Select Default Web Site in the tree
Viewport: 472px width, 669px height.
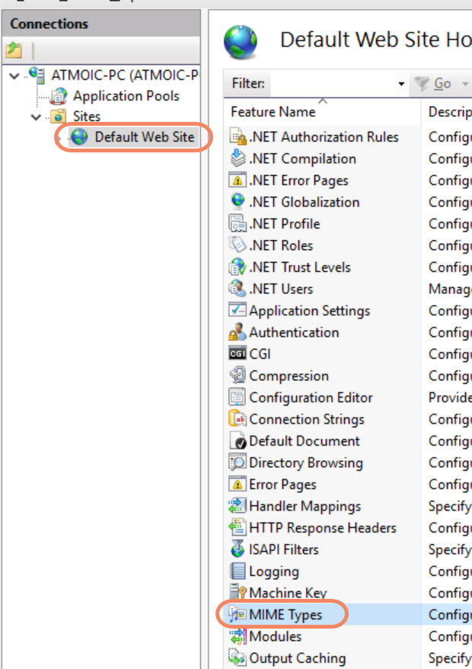coord(144,137)
